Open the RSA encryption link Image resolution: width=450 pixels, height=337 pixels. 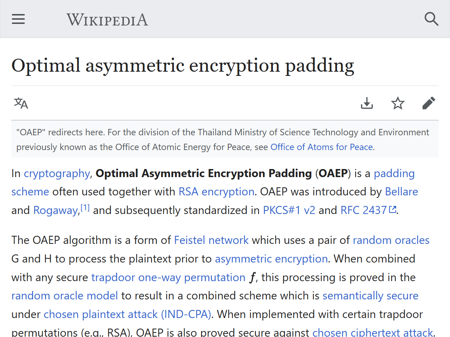pos(216,192)
